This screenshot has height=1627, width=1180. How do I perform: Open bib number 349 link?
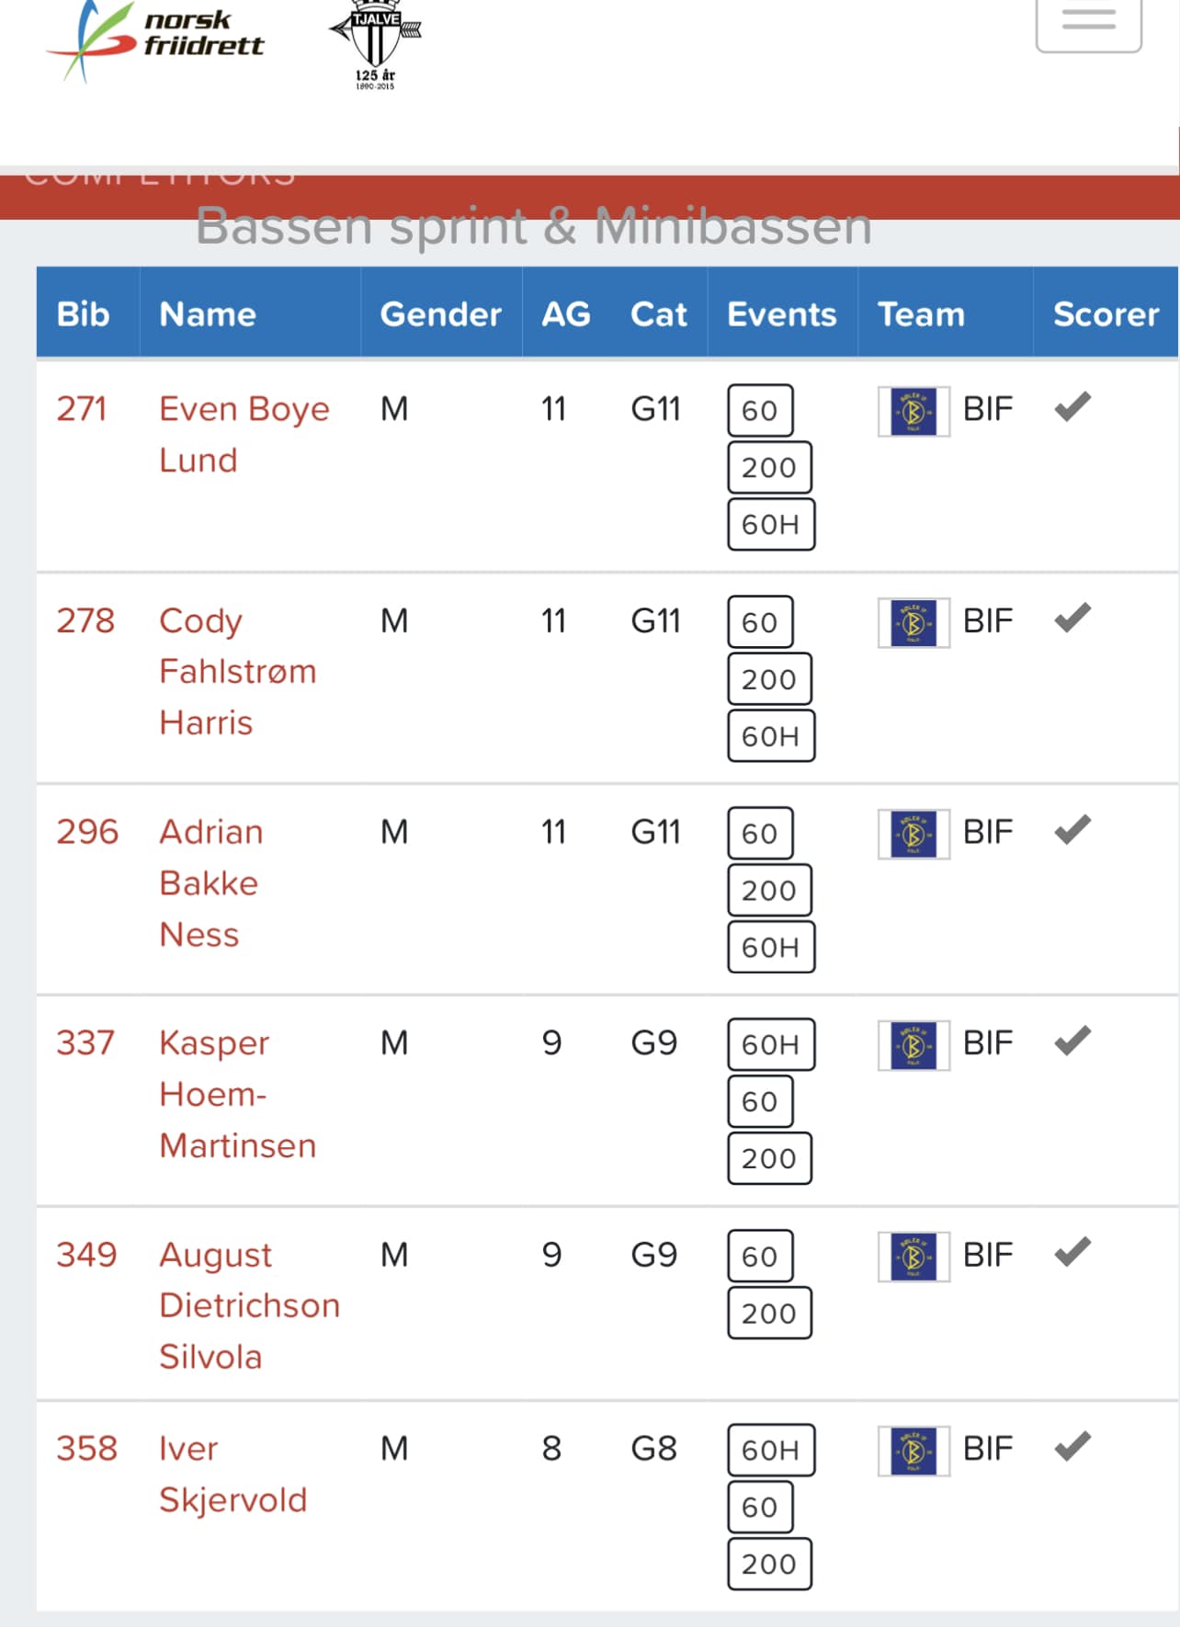[86, 1255]
